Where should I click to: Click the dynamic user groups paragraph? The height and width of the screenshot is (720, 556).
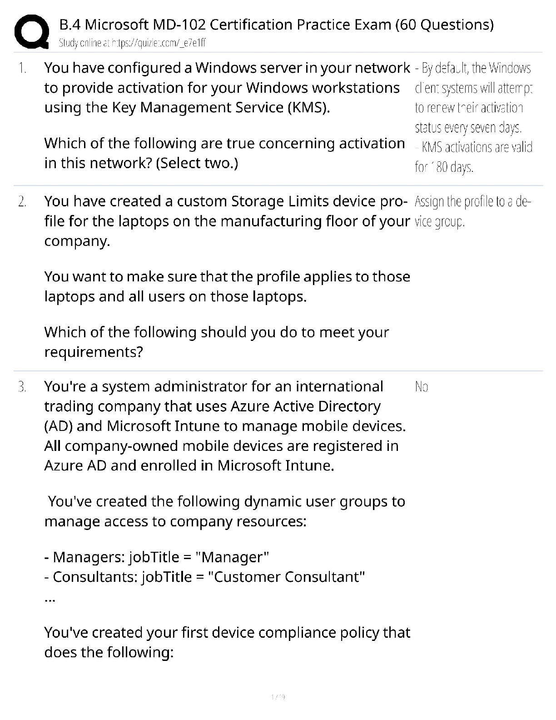(224, 511)
